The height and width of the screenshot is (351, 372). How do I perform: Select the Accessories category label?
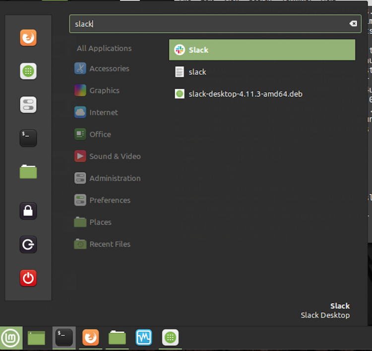pyautogui.click(x=110, y=69)
